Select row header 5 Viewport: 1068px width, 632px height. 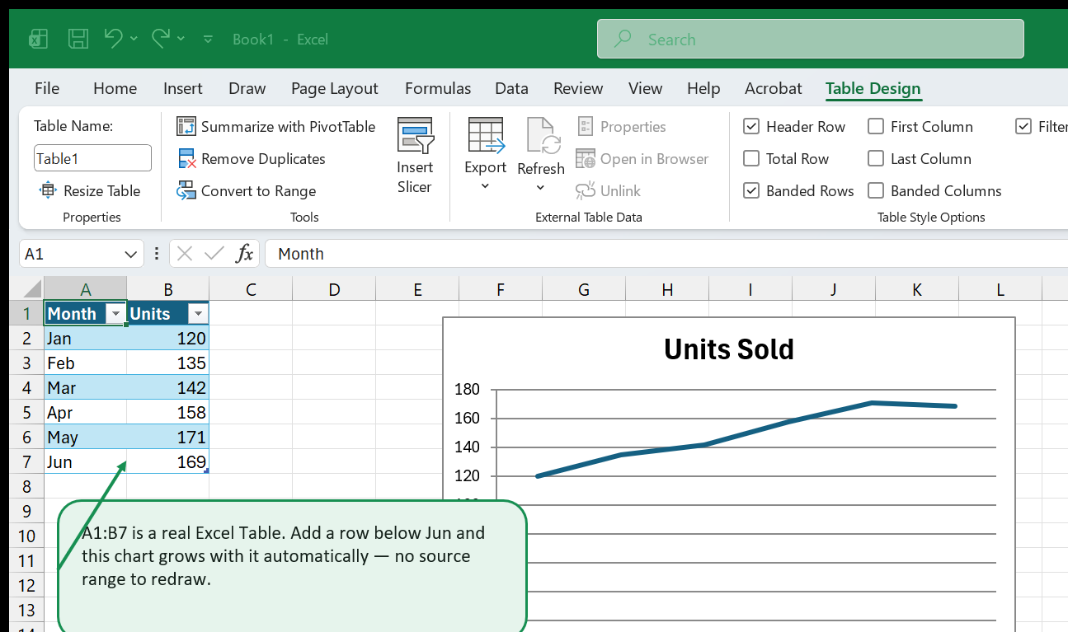pos(26,412)
